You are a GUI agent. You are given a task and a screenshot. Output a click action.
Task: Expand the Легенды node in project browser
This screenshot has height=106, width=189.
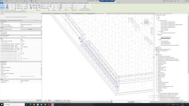click(156, 48)
